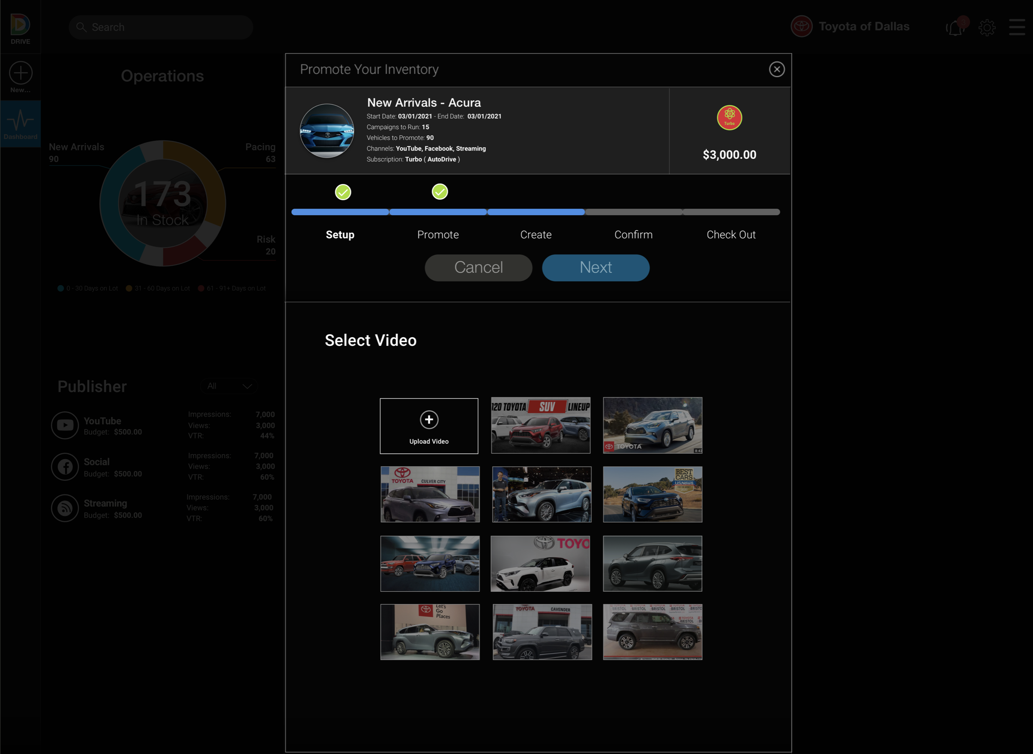Image resolution: width=1033 pixels, height=754 pixels.
Task: Select the Create step label
Action: [x=536, y=235]
